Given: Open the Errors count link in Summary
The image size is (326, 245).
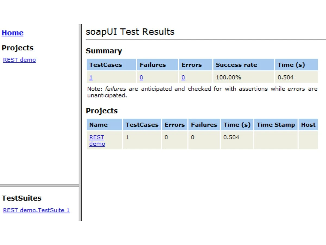Looking at the screenshot, I should pos(183,78).
